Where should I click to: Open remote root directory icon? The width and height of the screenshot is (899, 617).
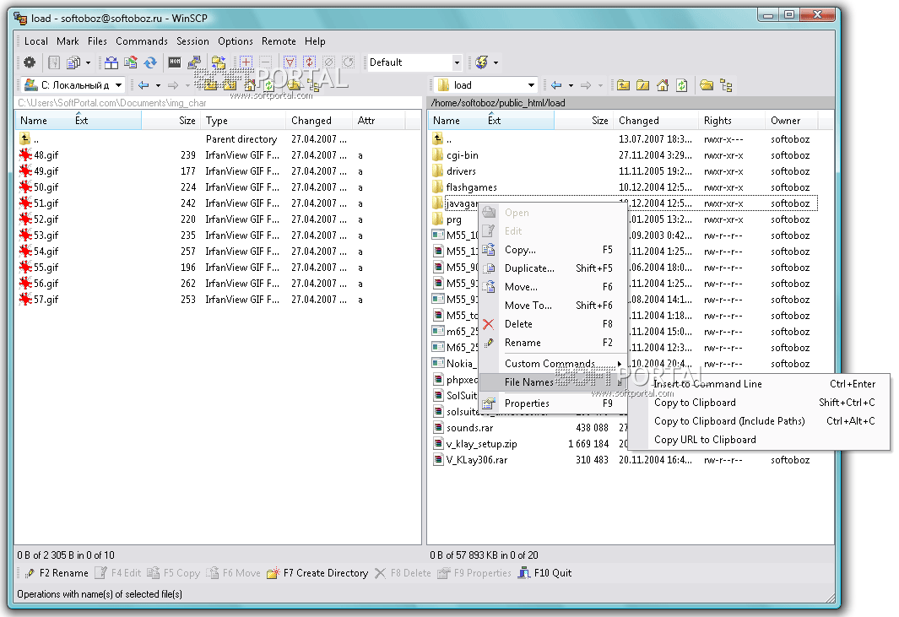tap(642, 85)
